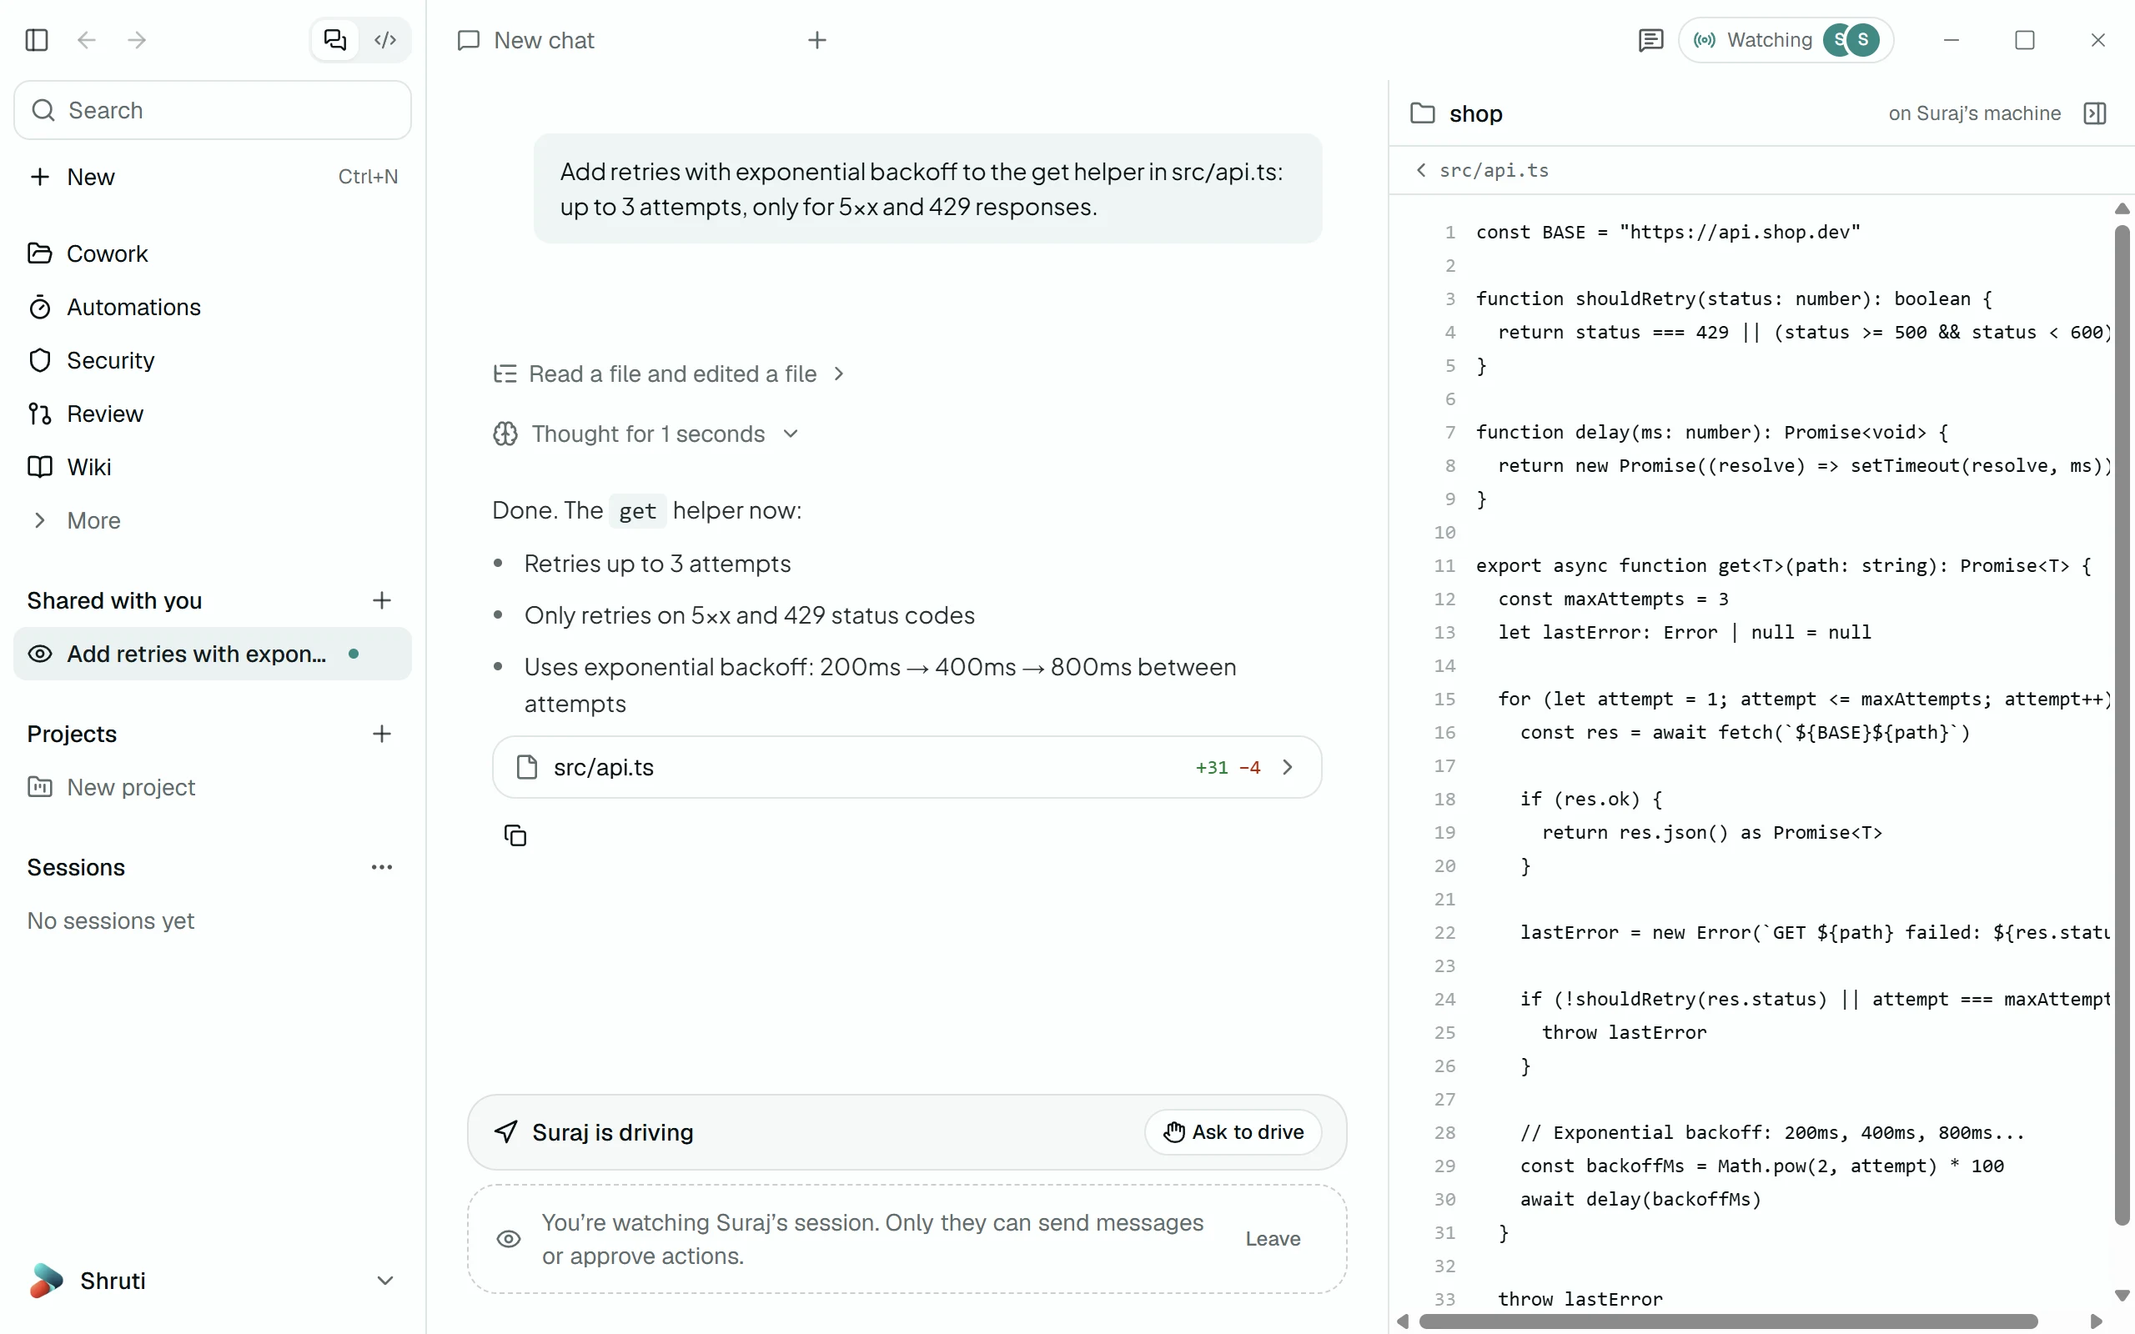Click the horizontal code scrollbar thumb
The width and height of the screenshot is (2135, 1334).
coord(1728,1321)
